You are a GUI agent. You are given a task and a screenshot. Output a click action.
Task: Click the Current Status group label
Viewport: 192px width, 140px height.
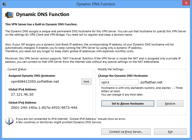pyautogui.click(x=17, y=69)
